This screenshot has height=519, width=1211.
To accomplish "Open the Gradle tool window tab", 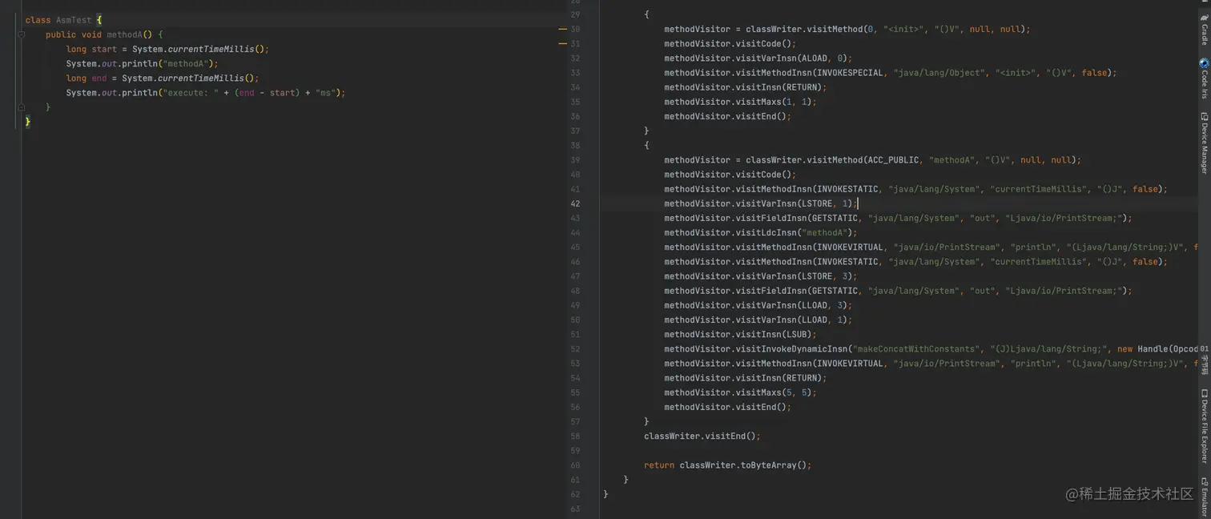I will [1204, 30].
